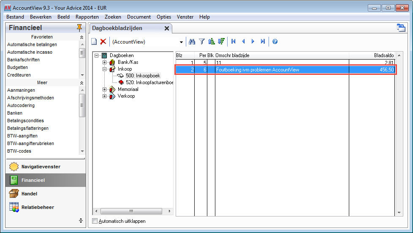Open the Rapporten menu

(x=87, y=17)
